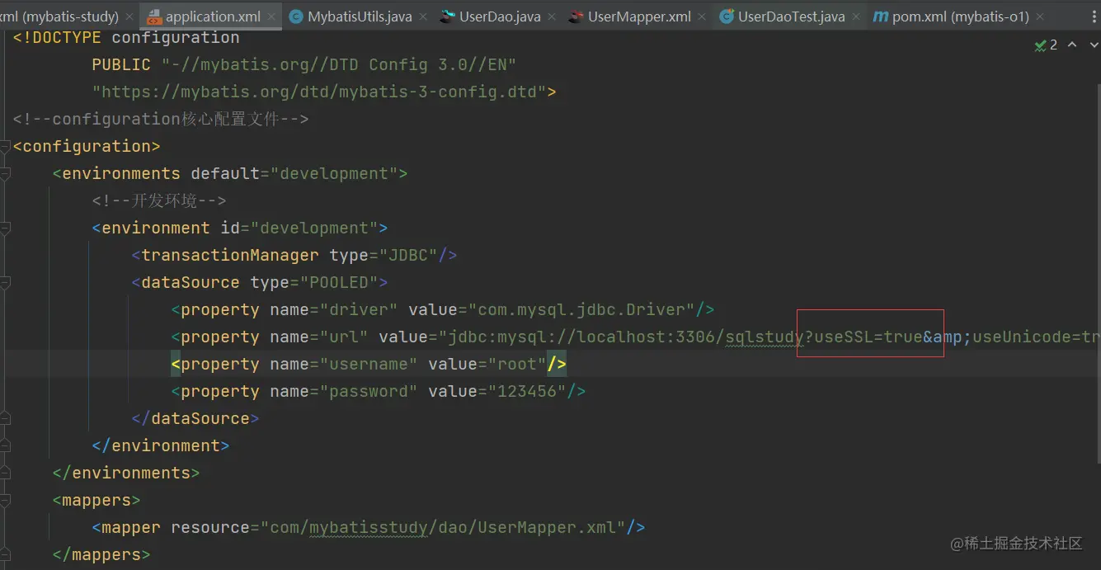The image size is (1101, 570).
Task: Click the "development" default attribute value
Action: coord(334,173)
